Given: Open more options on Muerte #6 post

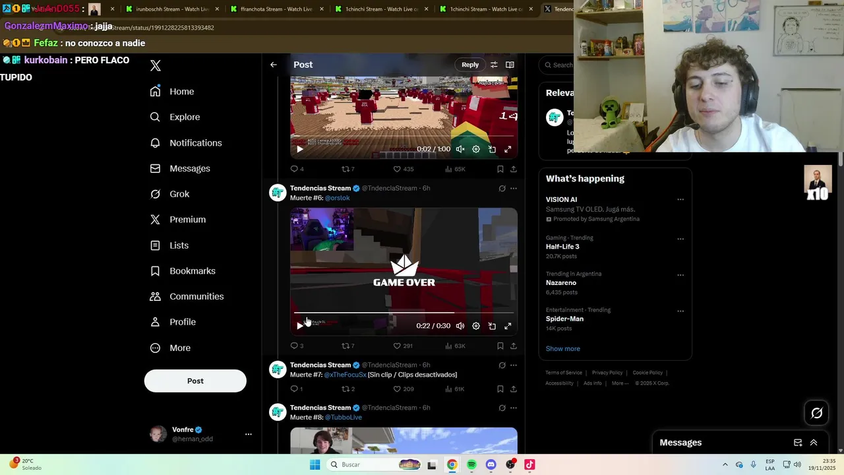Looking at the screenshot, I should [x=514, y=188].
